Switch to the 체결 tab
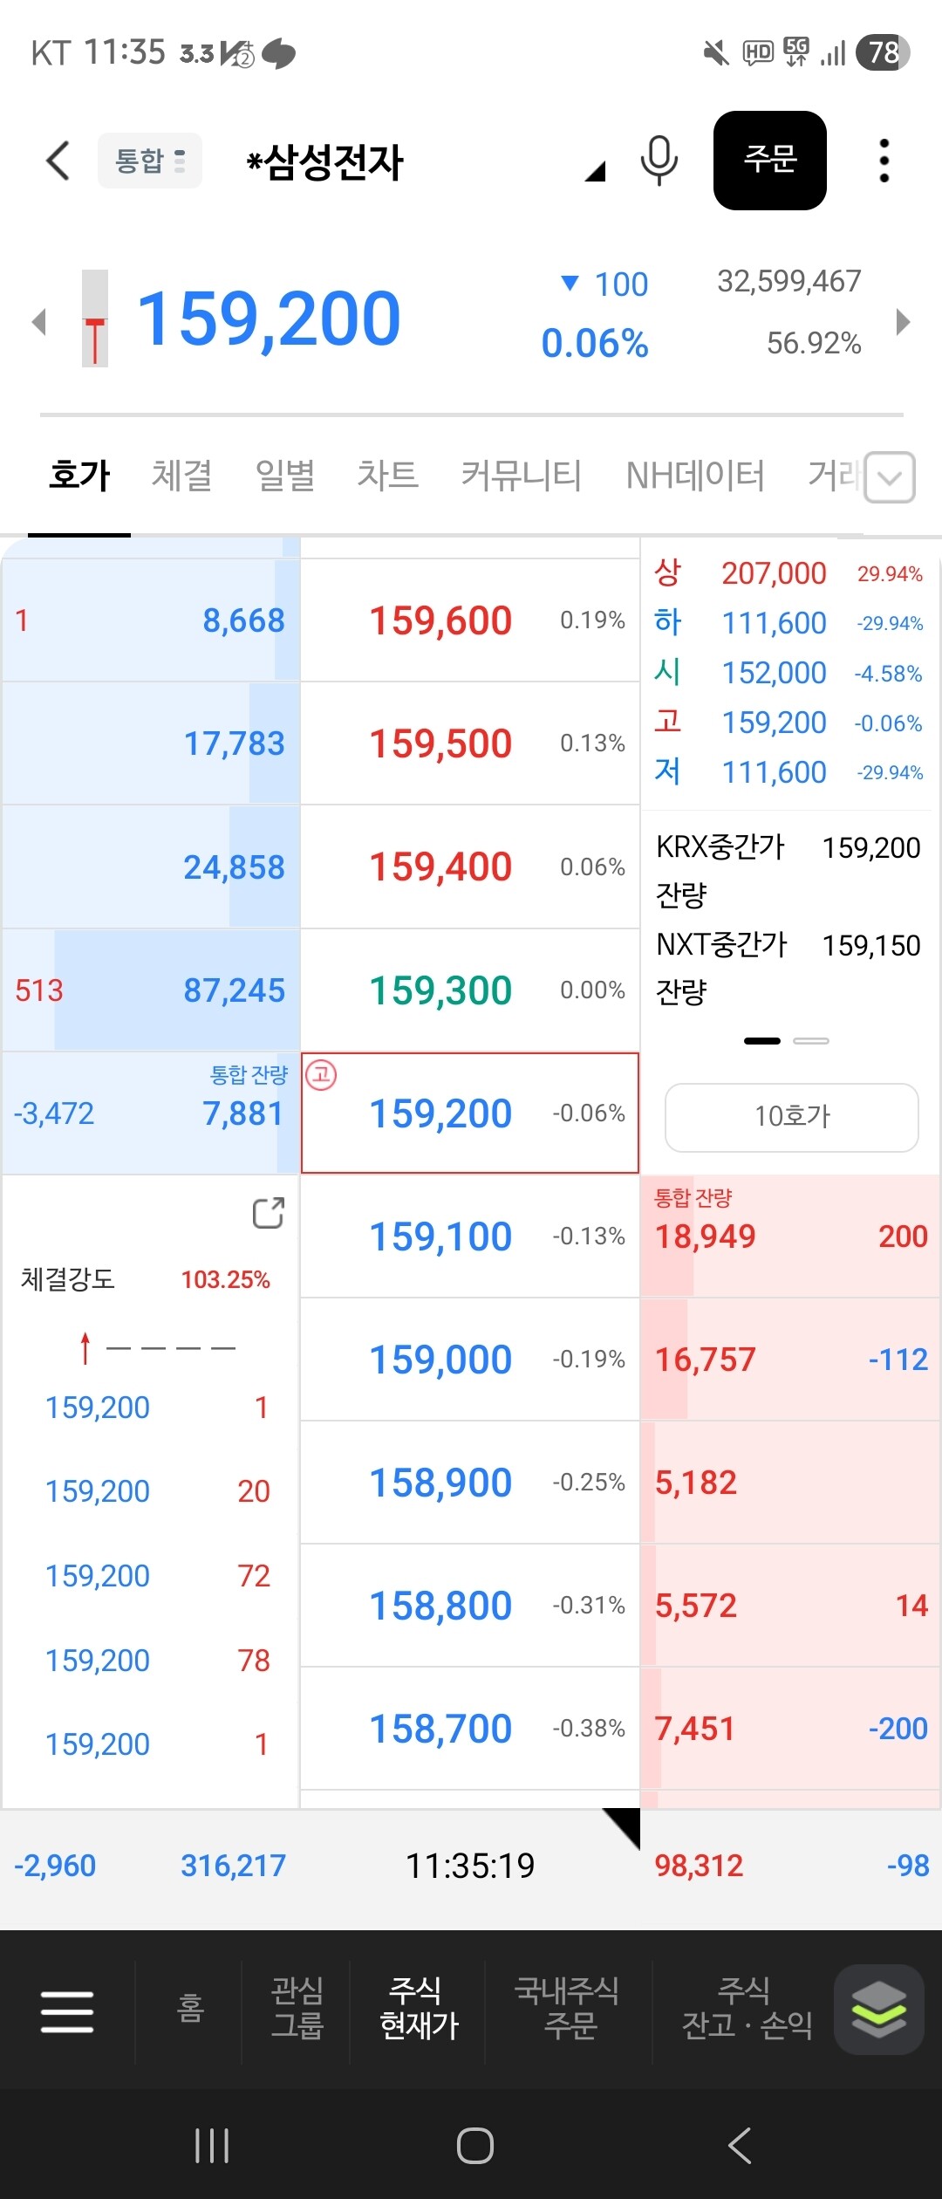942x2199 pixels. pyautogui.click(x=181, y=476)
